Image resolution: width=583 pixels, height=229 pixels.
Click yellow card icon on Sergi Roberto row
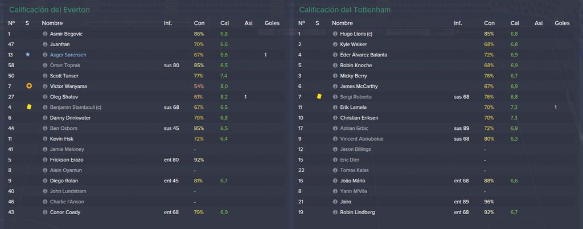point(319,96)
